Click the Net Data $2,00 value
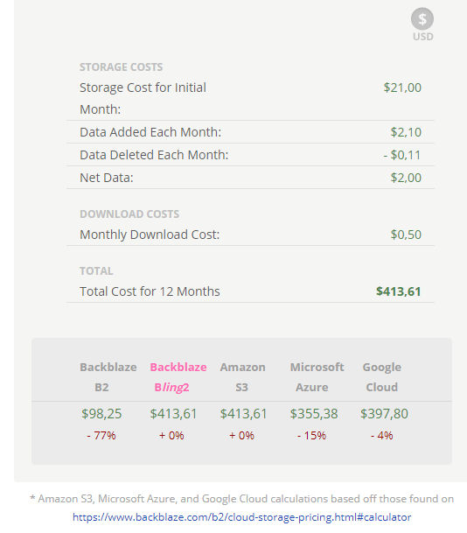The height and width of the screenshot is (533, 467). [x=406, y=178]
